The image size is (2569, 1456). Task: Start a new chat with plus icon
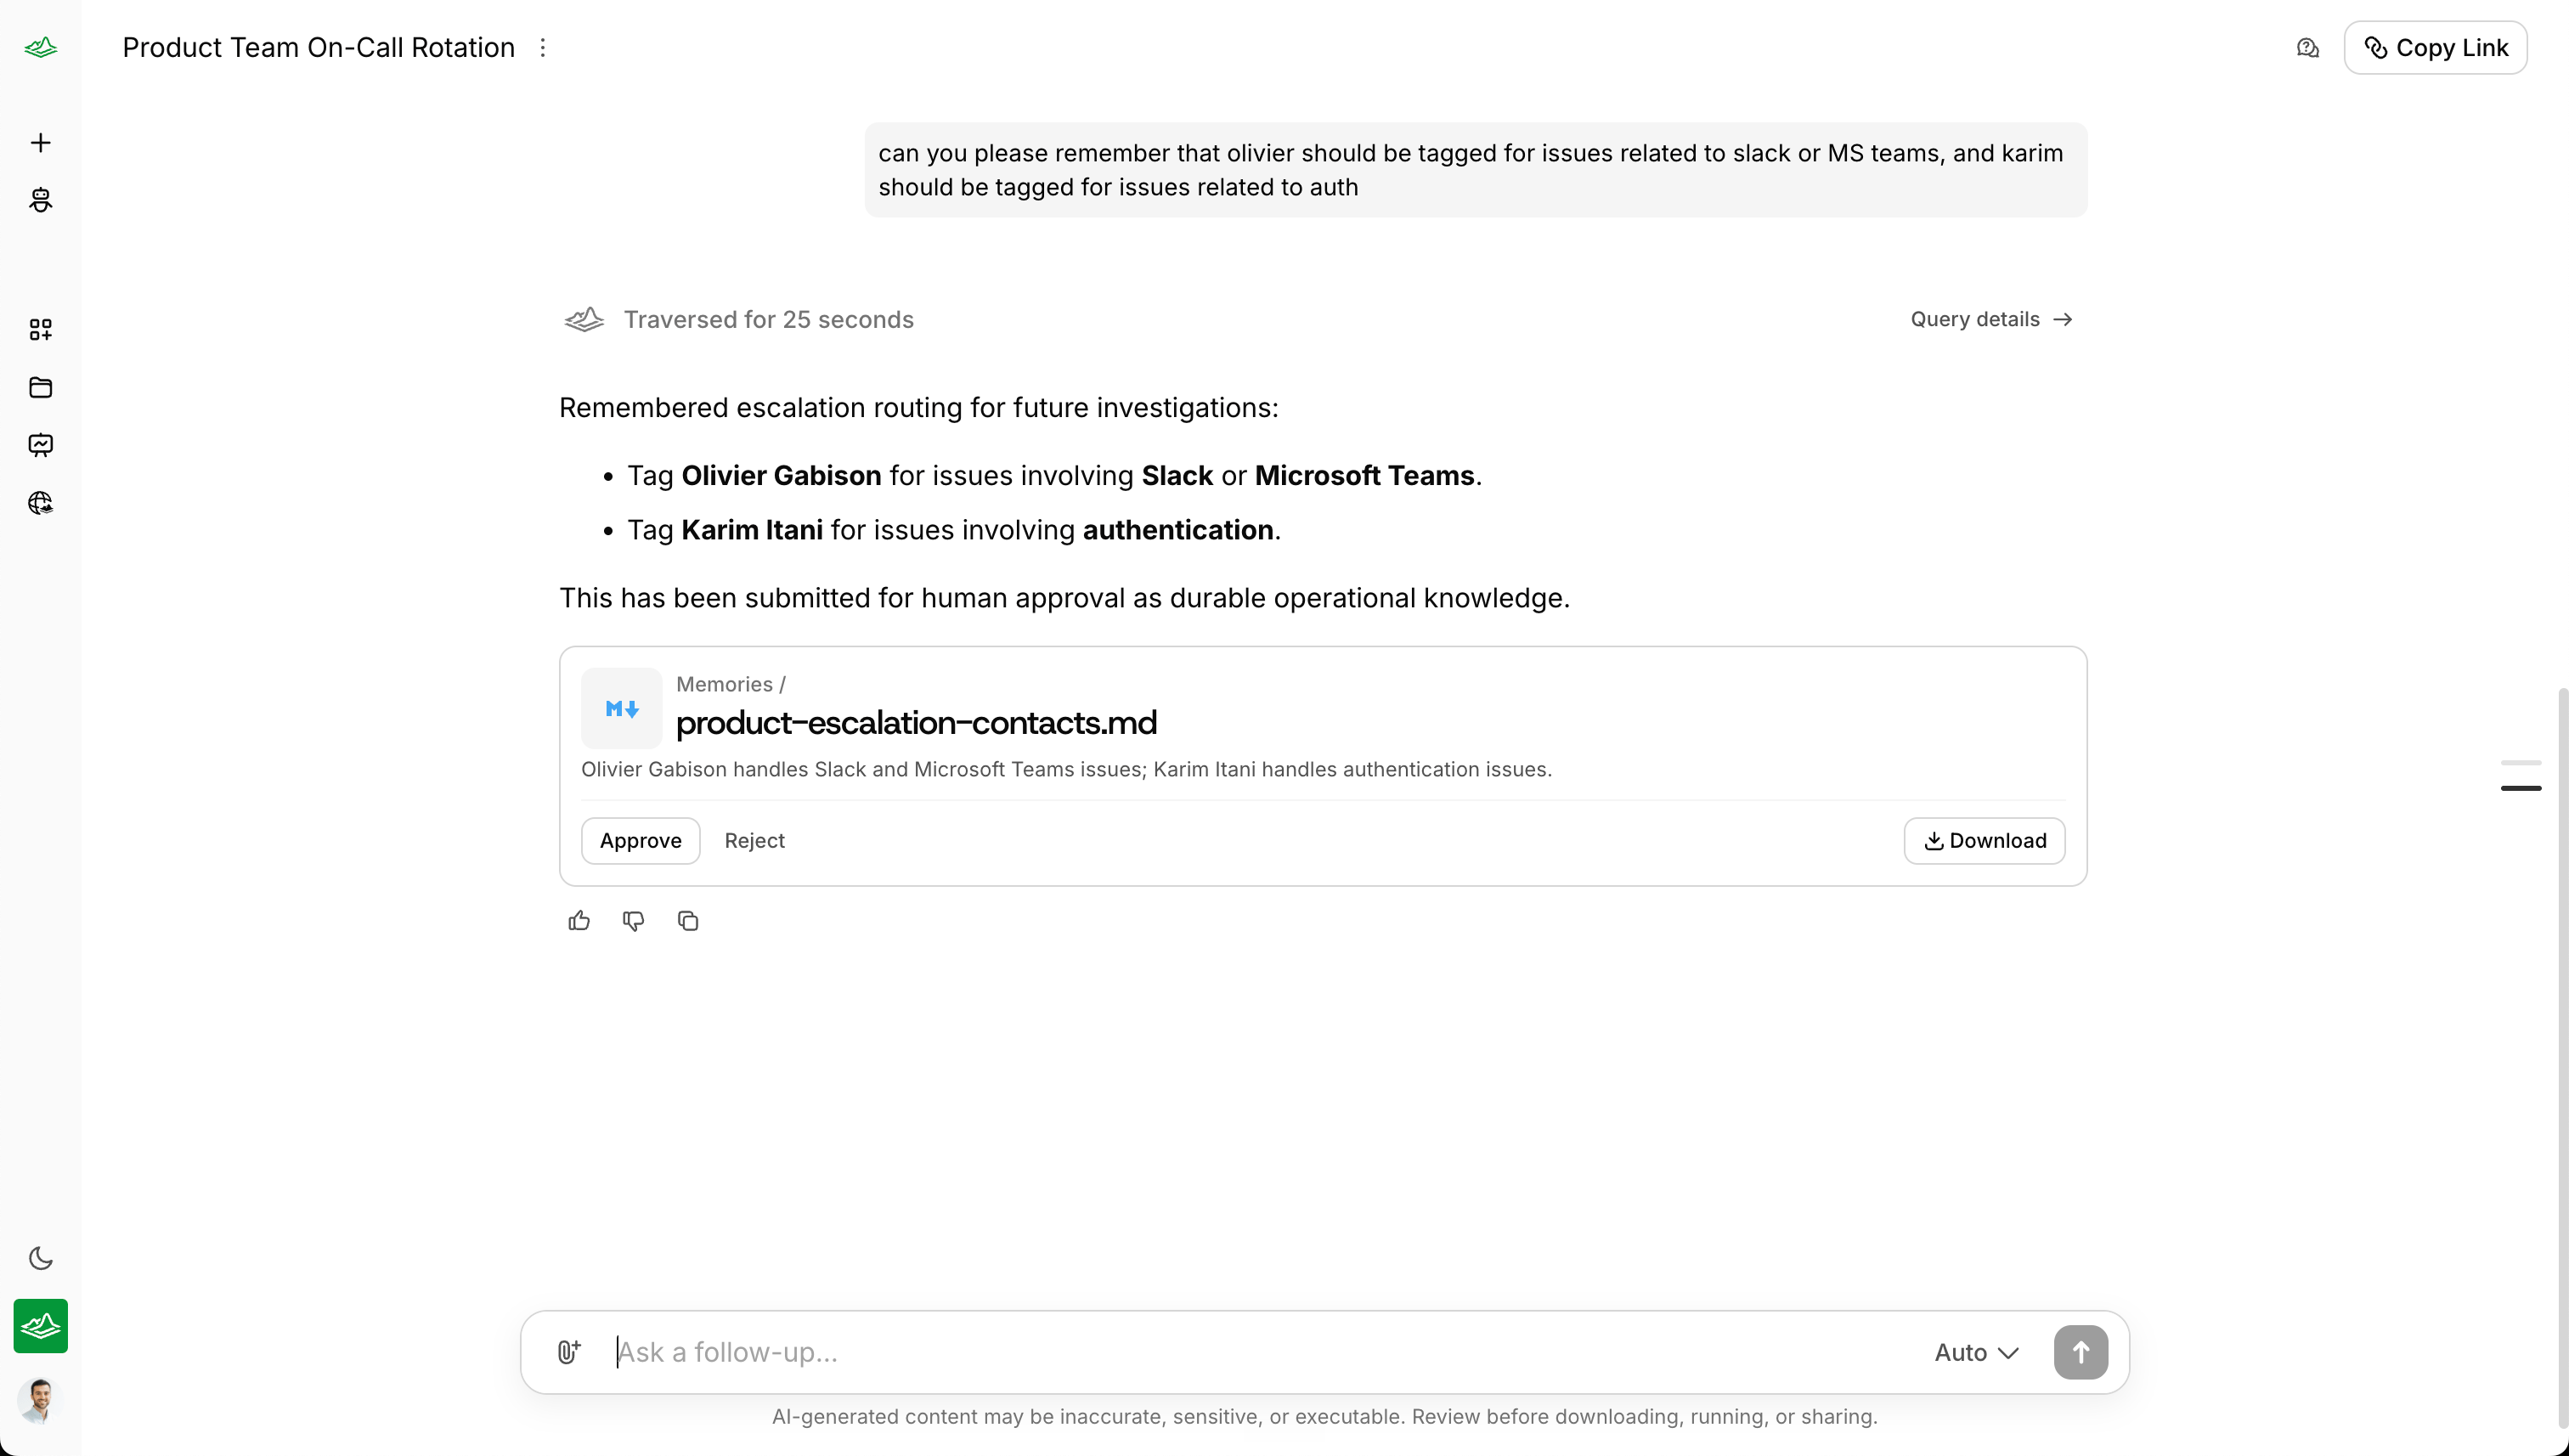40,143
